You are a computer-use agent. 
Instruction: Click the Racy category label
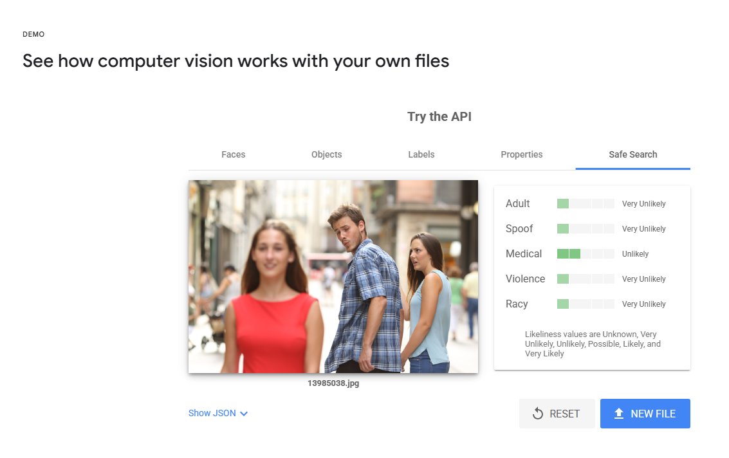pyautogui.click(x=517, y=304)
